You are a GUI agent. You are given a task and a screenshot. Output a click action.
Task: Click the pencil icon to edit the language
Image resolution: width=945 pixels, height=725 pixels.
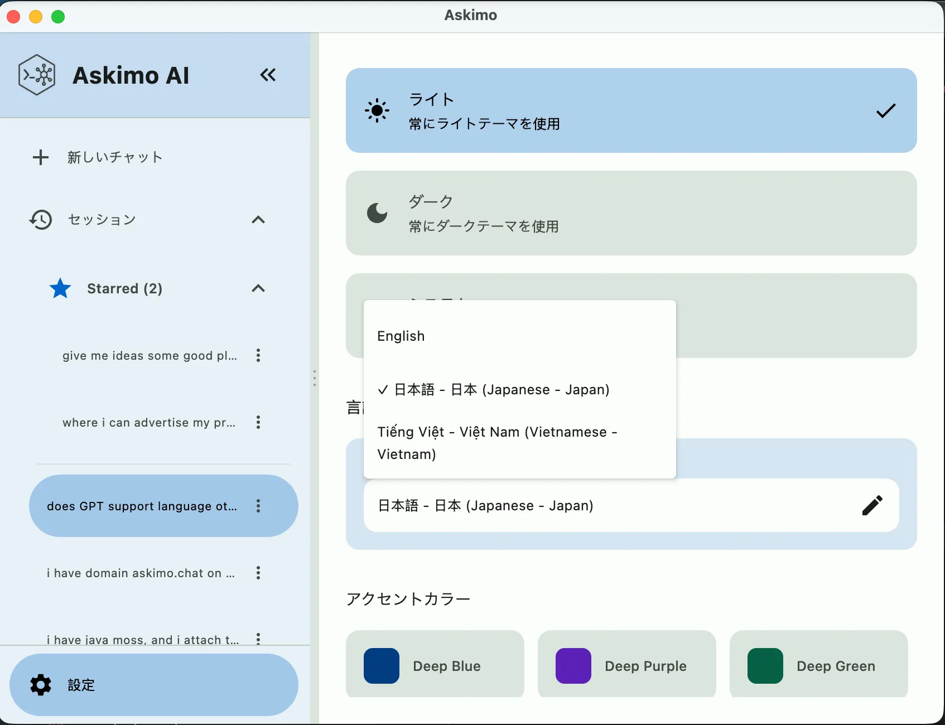(873, 505)
